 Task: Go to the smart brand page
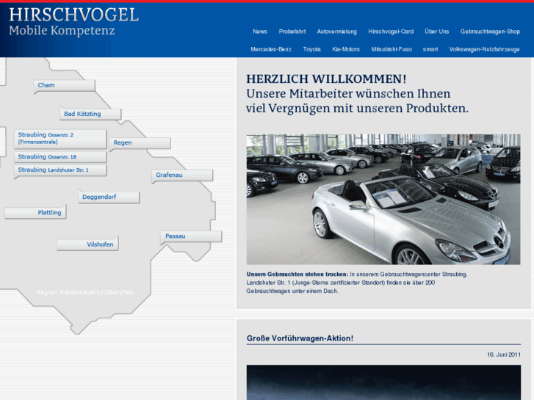tap(430, 49)
